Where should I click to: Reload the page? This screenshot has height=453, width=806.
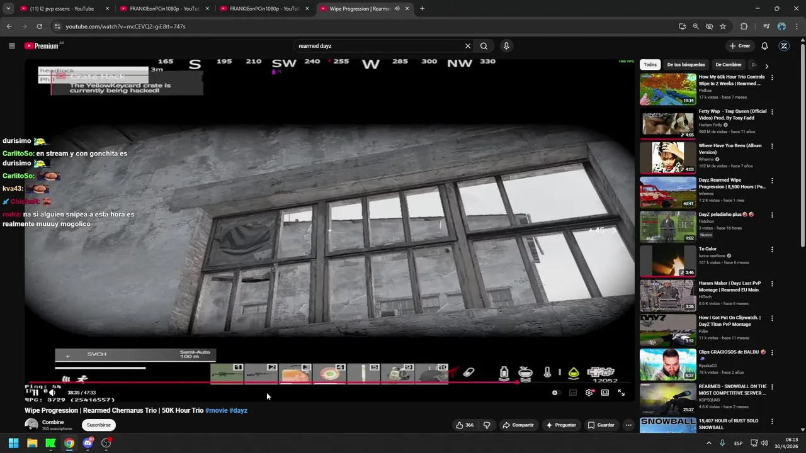click(39, 26)
